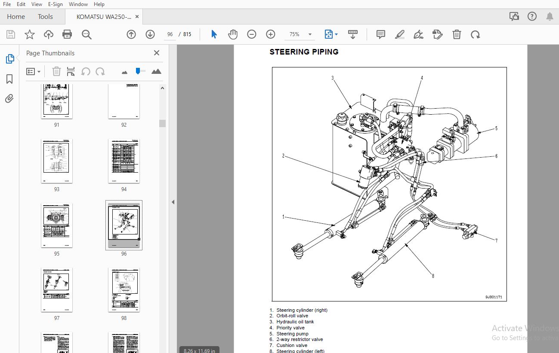Choose the selection arrow tool
559x353 pixels.
214,34
